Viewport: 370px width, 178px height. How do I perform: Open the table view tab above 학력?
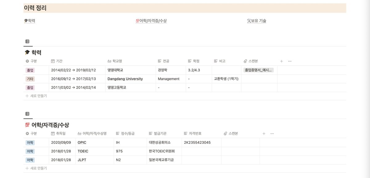27,41
